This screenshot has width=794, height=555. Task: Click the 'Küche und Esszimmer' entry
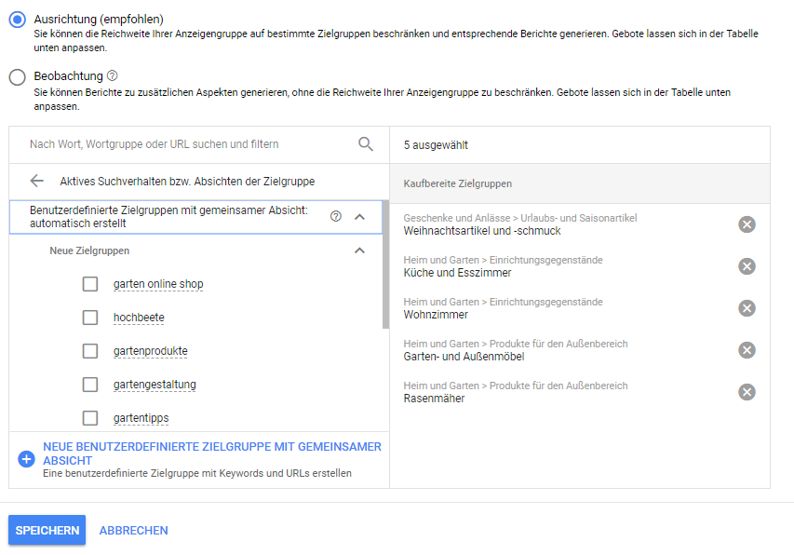457,273
